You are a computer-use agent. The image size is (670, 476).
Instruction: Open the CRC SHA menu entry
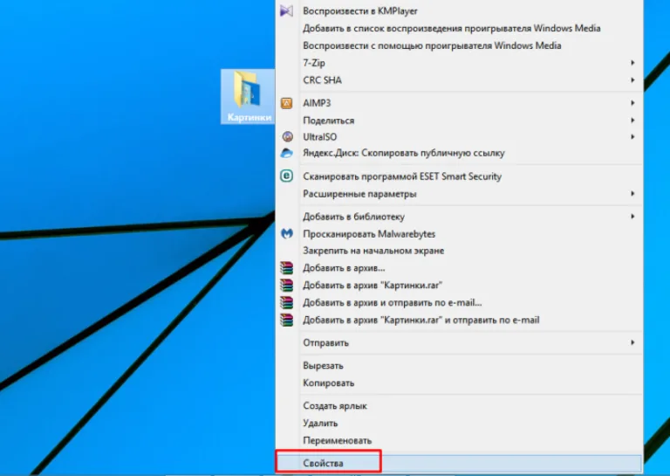(x=459, y=80)
